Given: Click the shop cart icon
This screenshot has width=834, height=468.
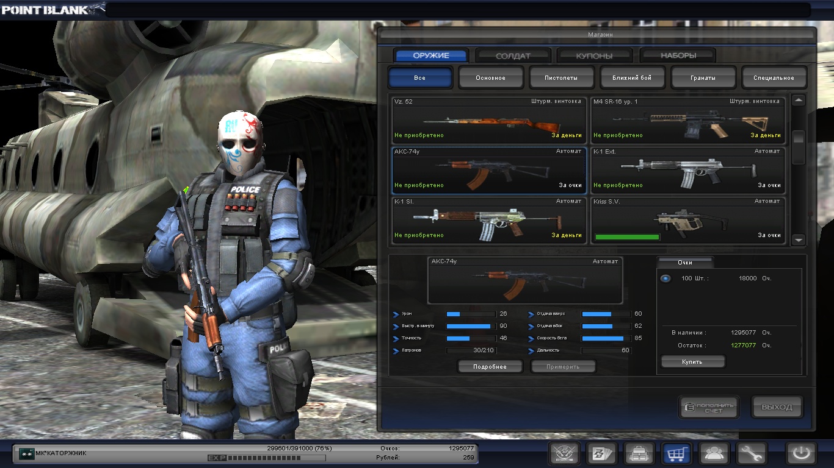Looking at the screenshot, I should tap(676, 454).
